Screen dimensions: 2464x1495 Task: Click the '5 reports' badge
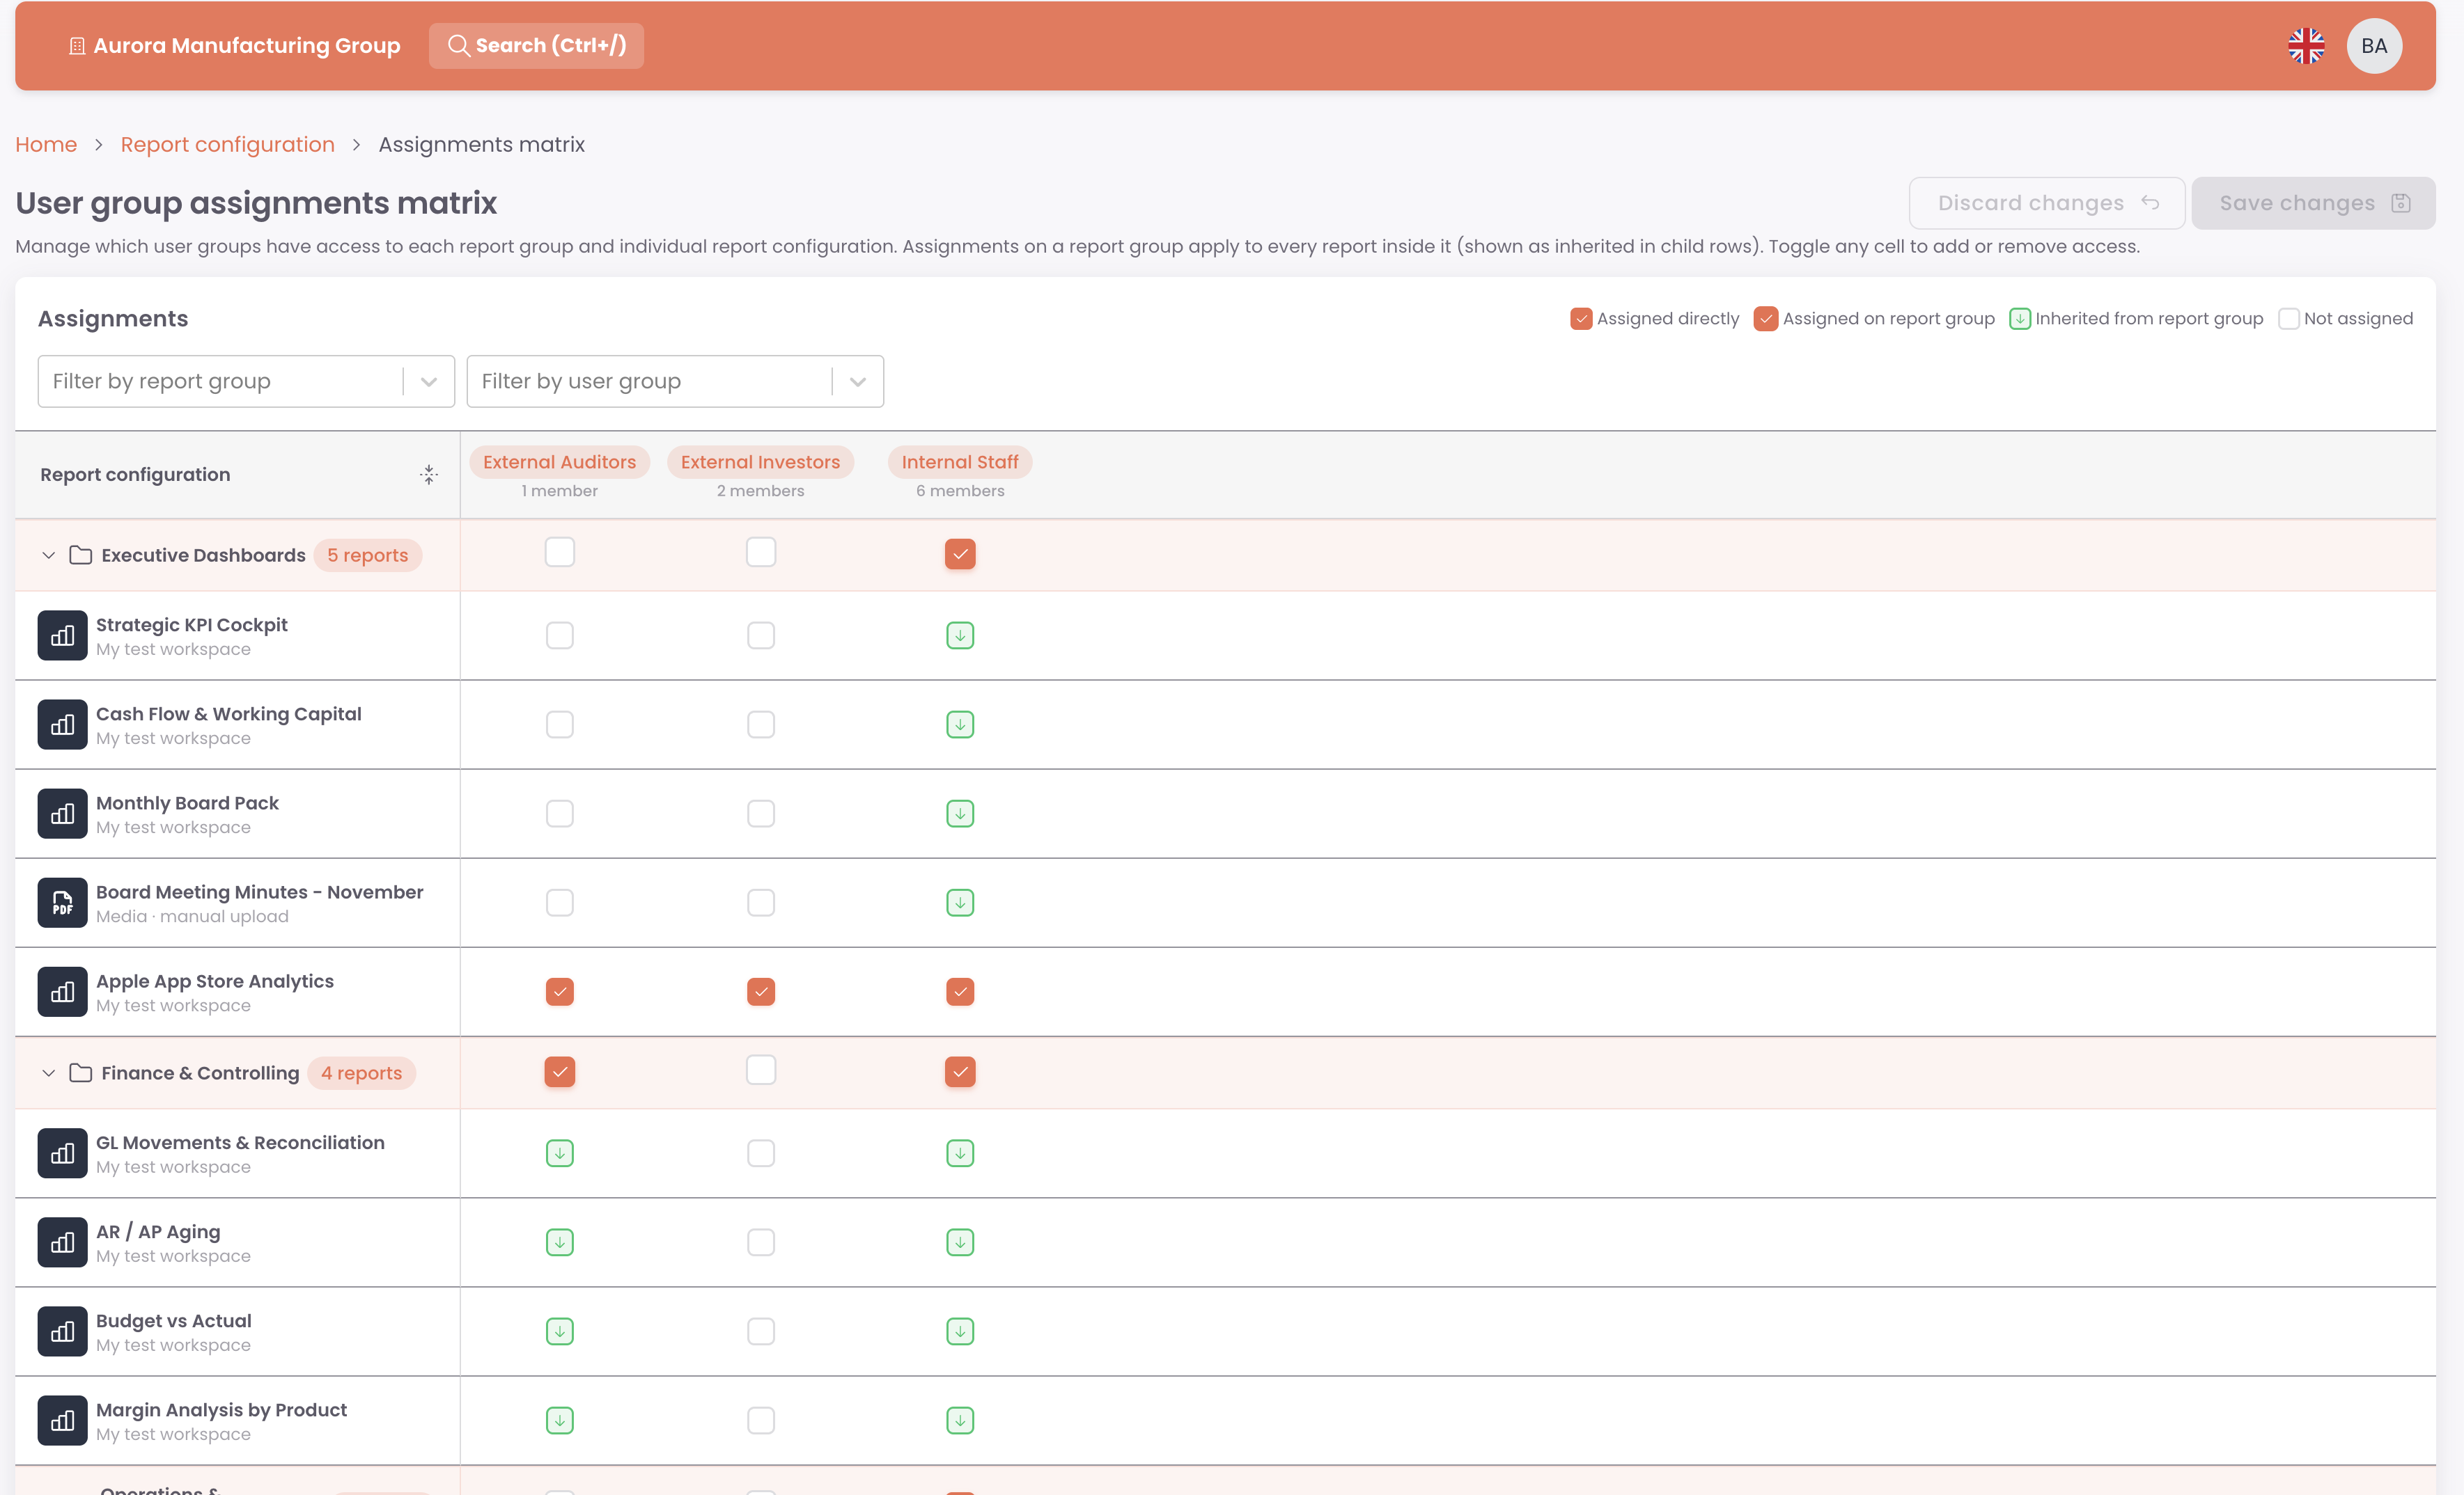tap(368, 555)
